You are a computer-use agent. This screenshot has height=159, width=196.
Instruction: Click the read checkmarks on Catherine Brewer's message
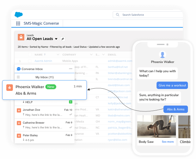click(70, 127)
